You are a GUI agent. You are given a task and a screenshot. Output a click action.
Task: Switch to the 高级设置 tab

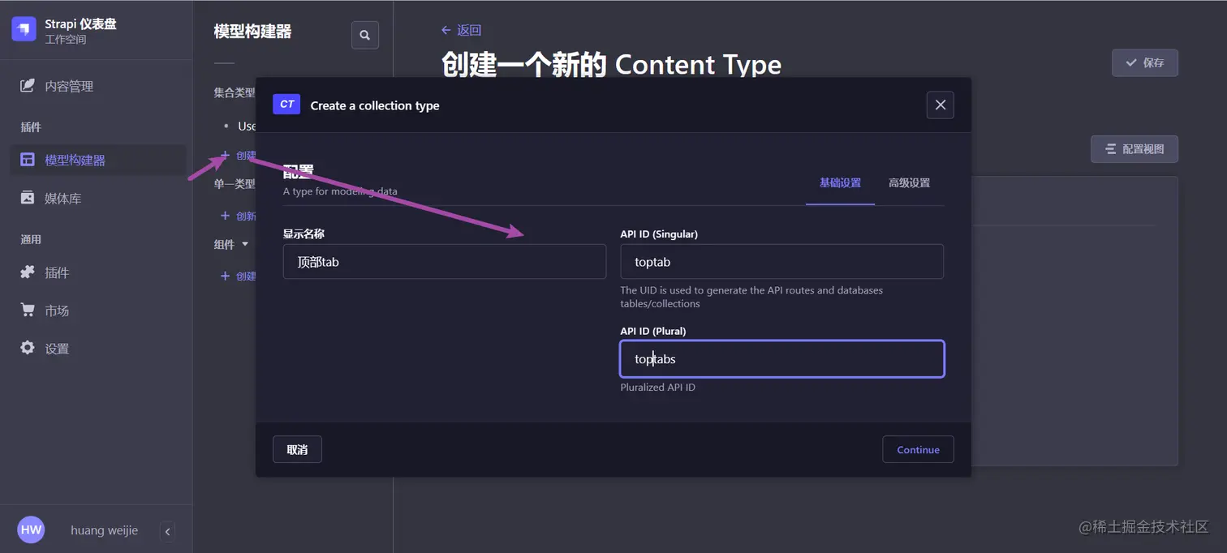pos(909,183)
